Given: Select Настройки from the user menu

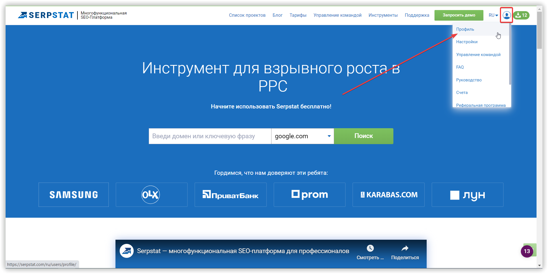Looking at the screenshot, I should point(467,42).
